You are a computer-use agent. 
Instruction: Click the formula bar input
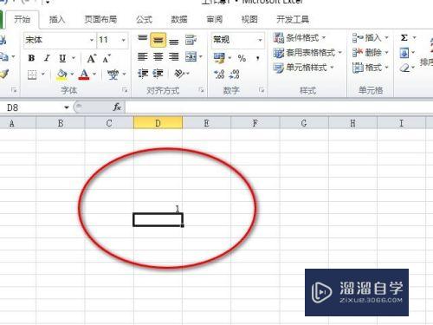tap(279, 107)
